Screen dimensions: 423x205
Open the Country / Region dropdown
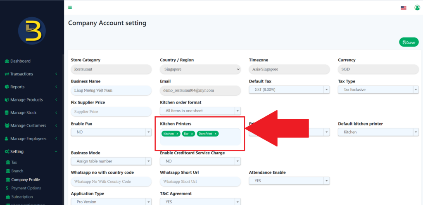[200, 69]
